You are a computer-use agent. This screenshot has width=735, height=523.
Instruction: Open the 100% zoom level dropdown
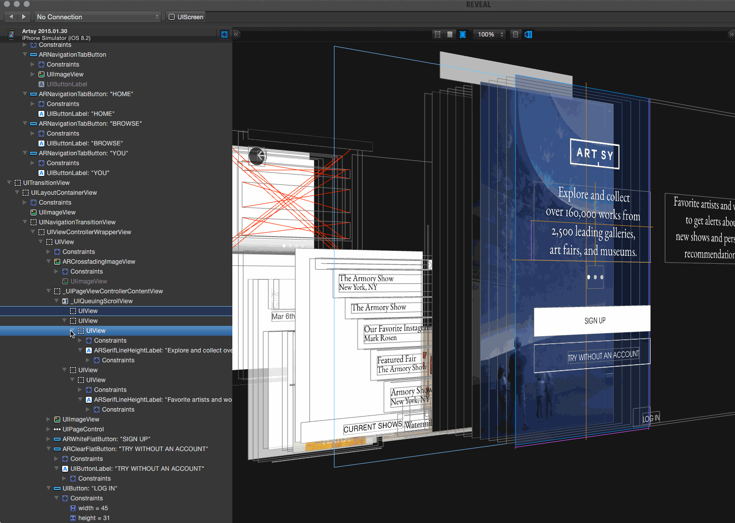pyautogui.click(x=489, y=35)
